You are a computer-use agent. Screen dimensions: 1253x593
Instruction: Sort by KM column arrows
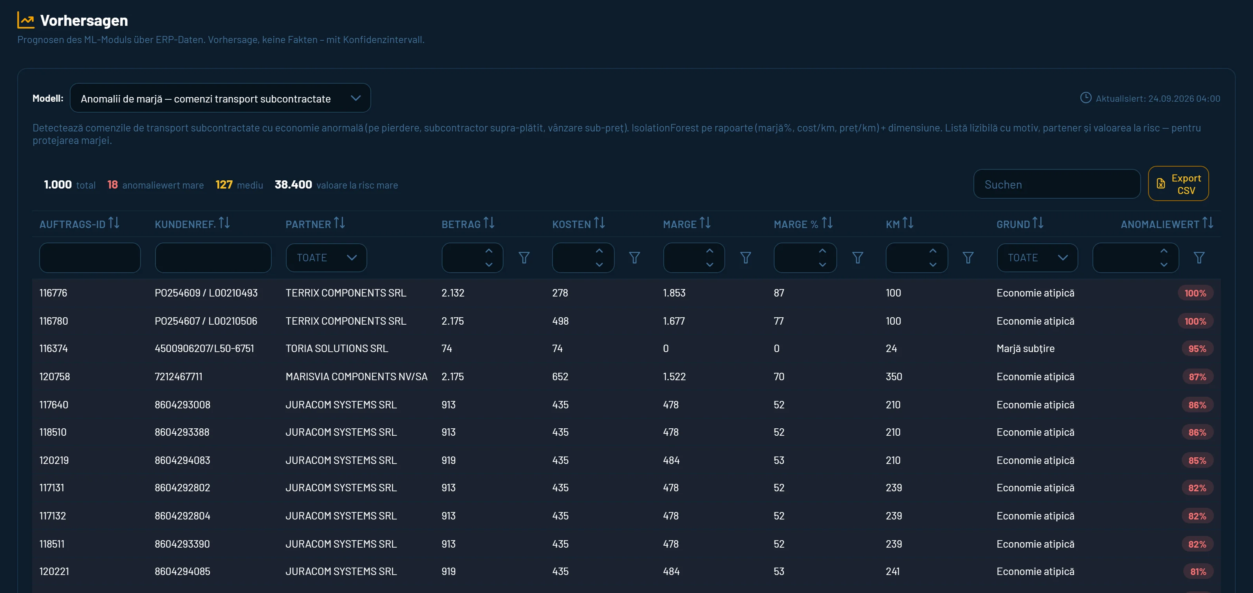coord(908,223)
